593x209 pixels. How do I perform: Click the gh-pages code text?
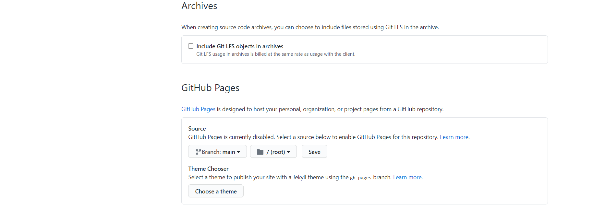(x=360, y=178)
